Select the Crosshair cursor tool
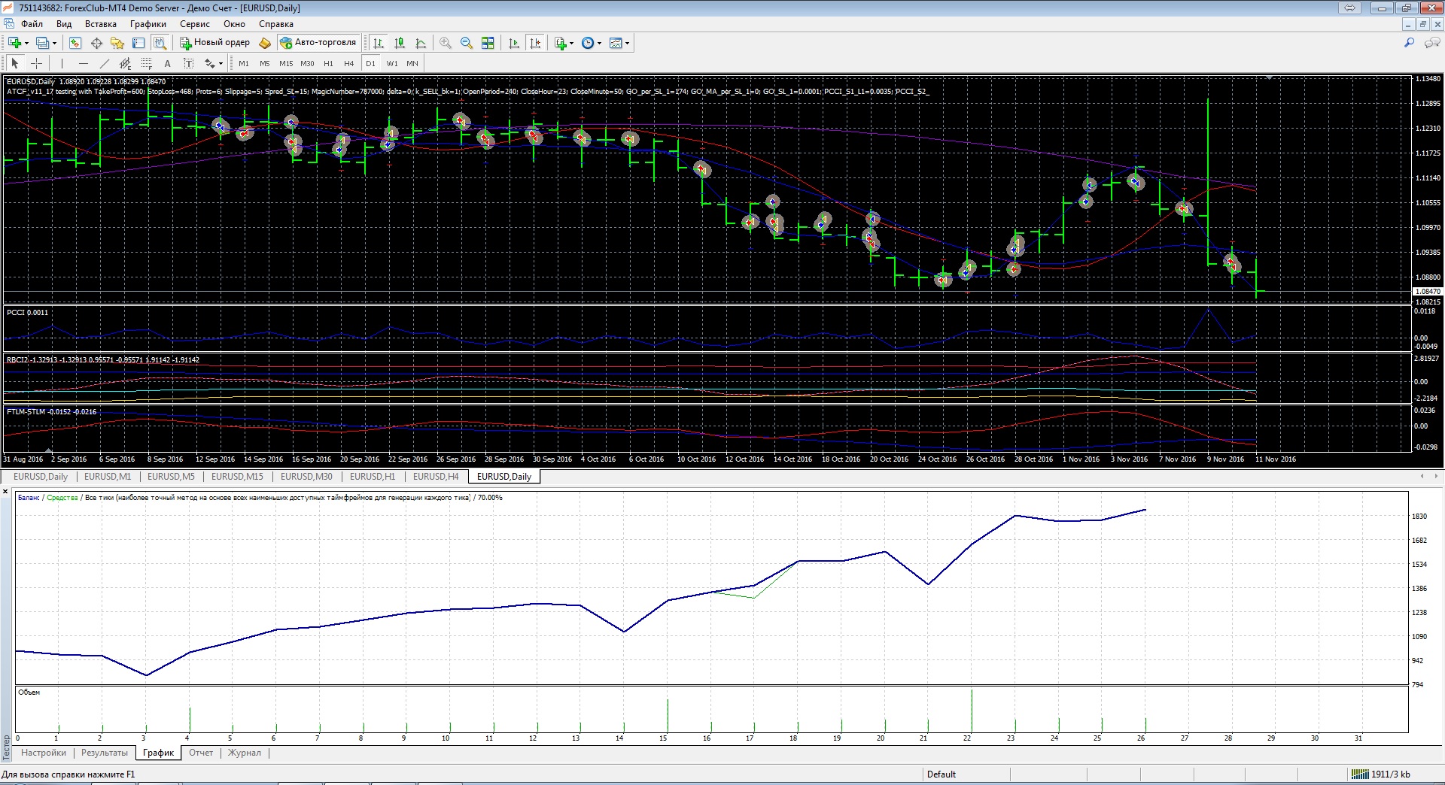 coord(36,64)
